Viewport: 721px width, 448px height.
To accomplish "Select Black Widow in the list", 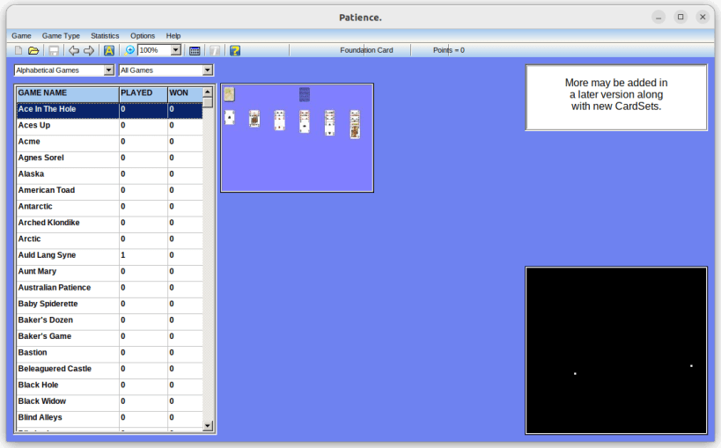I will [x=109, y=401].
